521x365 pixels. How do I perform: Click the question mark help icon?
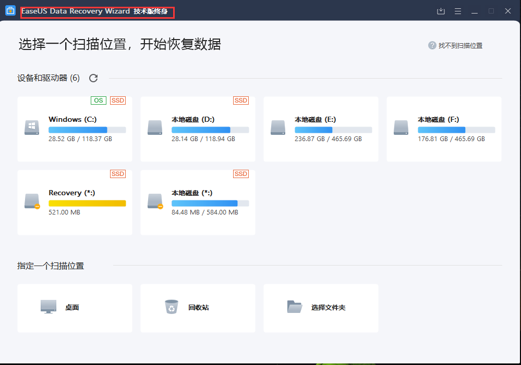(x=432, y=45)
